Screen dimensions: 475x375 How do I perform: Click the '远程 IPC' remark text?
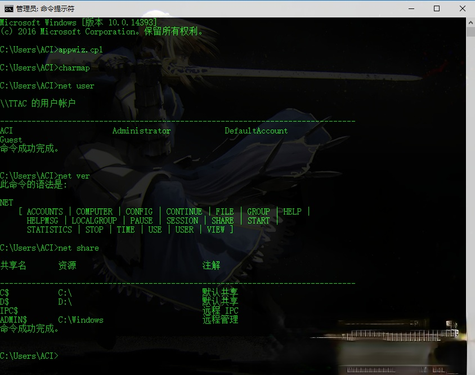tap(220, 311)
